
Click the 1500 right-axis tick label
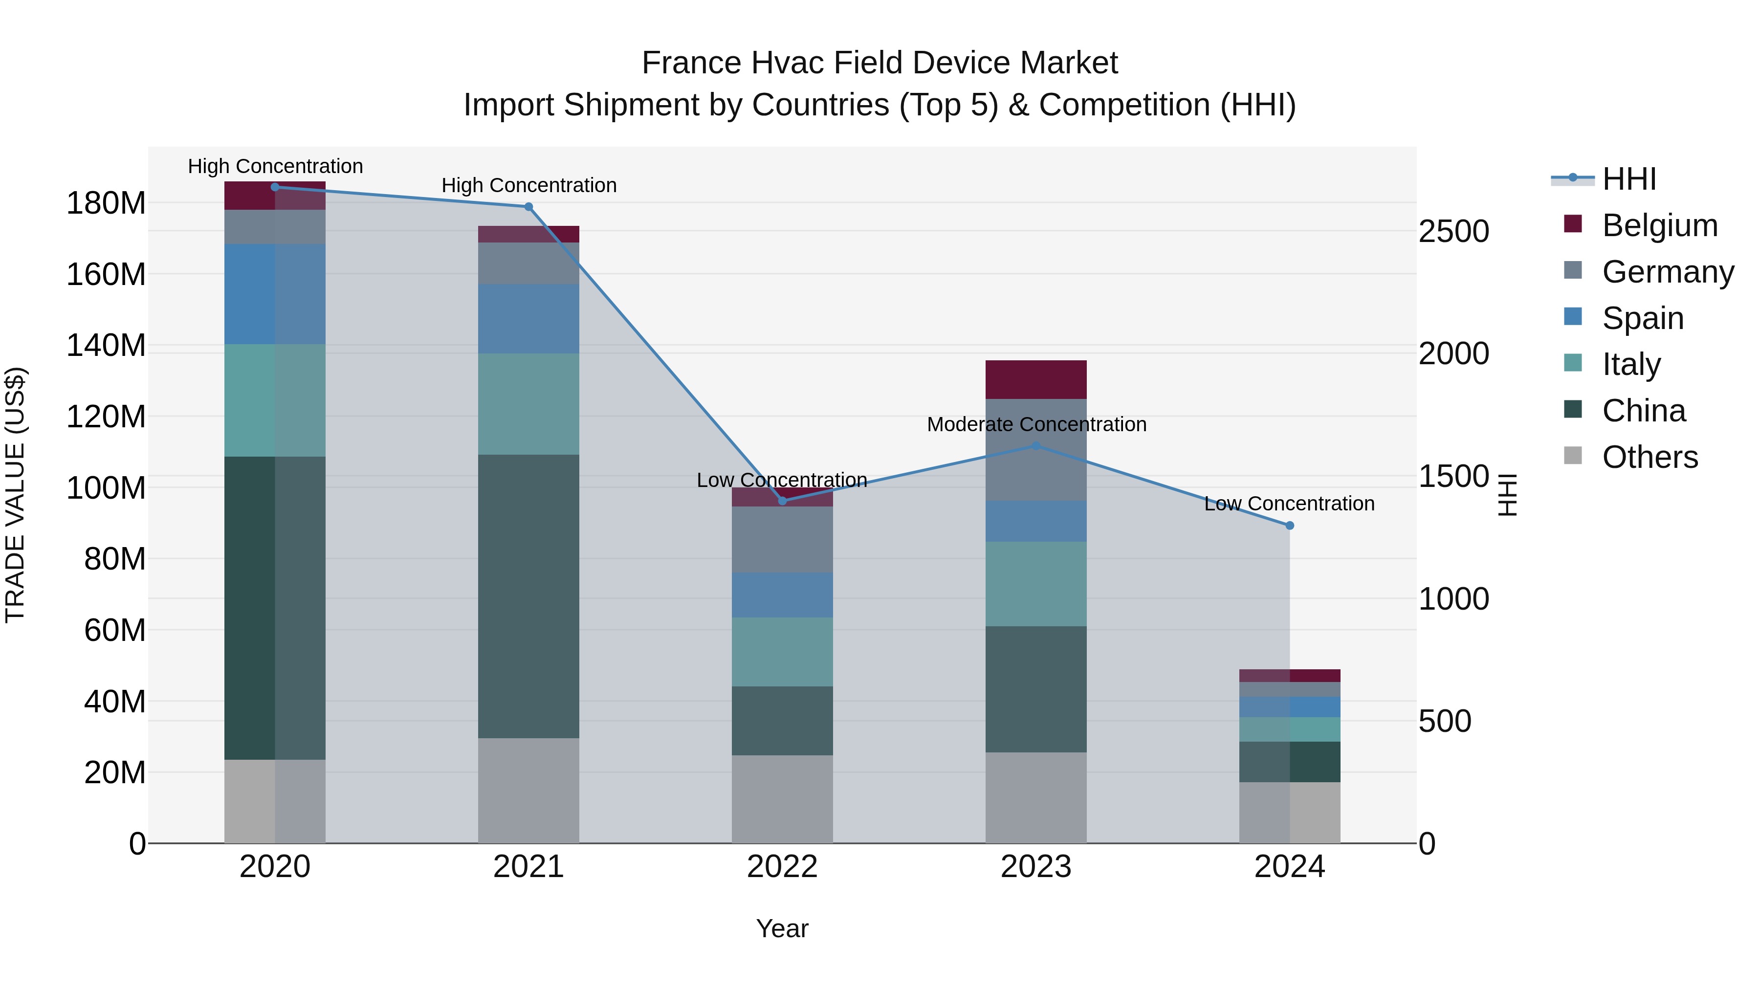pos(1454,477)
